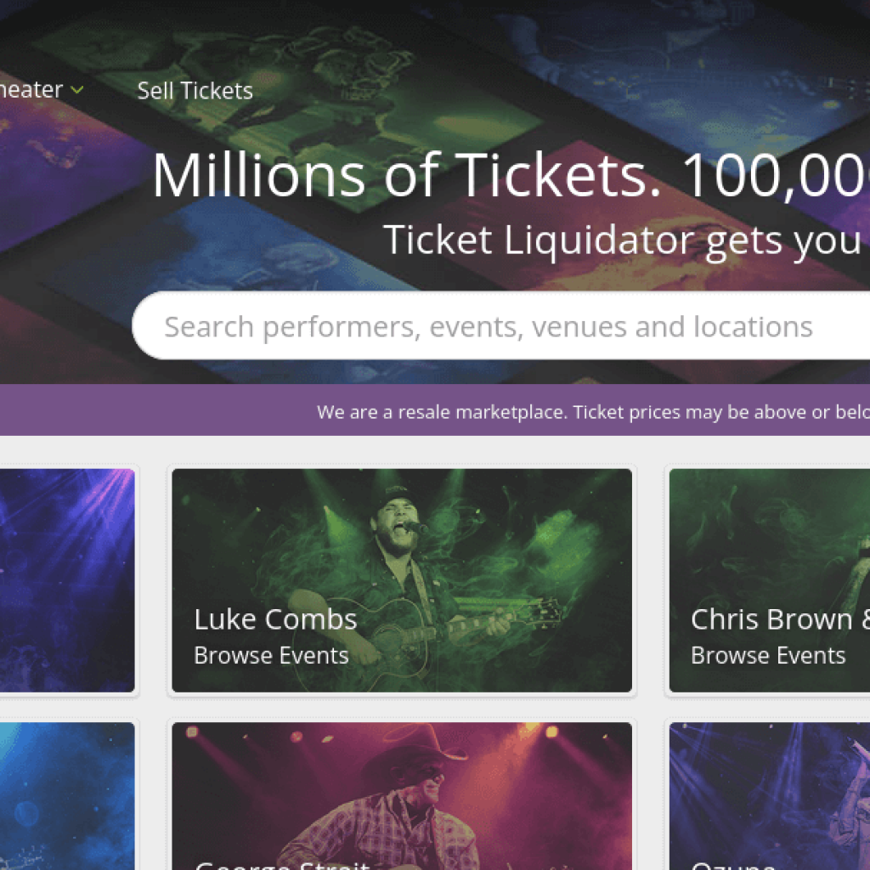The width and height of the screenshot is (870, 870).
Task: Click the George Strait performer name
Action: (280, 865)
